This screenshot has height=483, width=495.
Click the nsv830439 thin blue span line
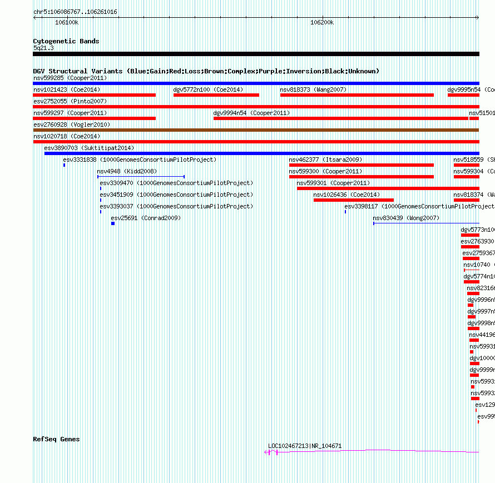pos(426,223)
